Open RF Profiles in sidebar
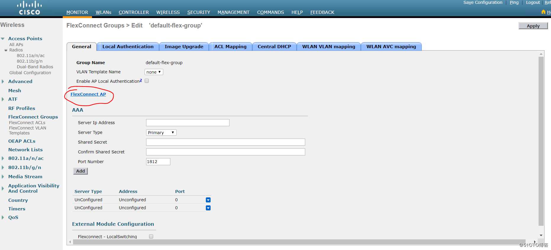 point(22,108)
